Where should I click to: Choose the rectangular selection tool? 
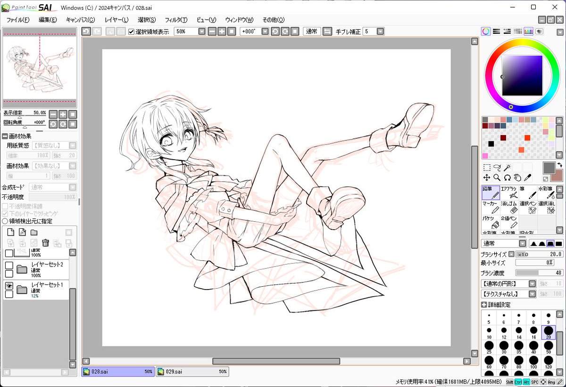pyautogui.click(x=487, y=167)
